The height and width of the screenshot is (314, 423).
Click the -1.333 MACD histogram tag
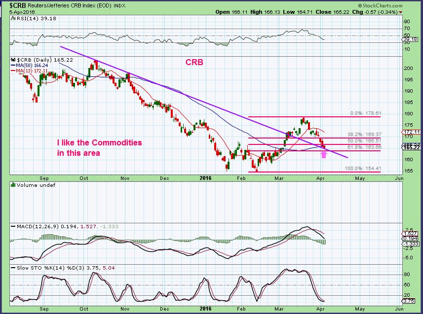click(x=411, y=244)
